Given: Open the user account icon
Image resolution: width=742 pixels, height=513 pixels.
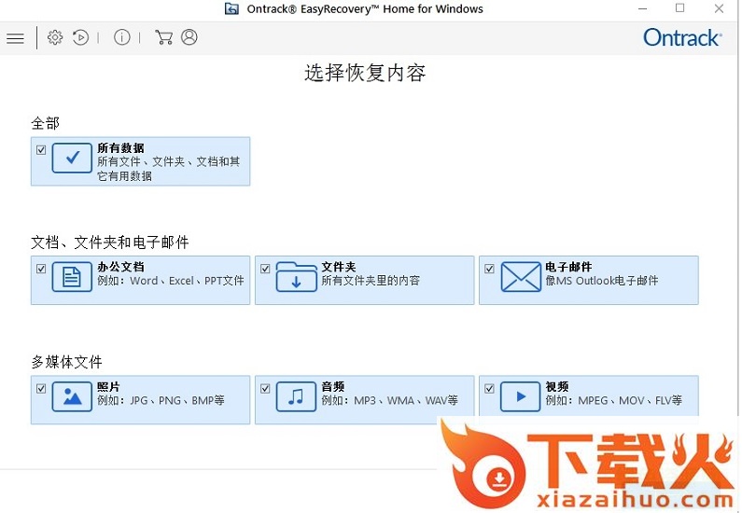Looking at the screenshot, I should click(x=189, y=37).
